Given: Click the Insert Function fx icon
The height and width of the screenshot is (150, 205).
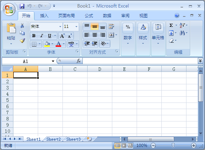Looking at the screenshot, I should click(79, 61).
